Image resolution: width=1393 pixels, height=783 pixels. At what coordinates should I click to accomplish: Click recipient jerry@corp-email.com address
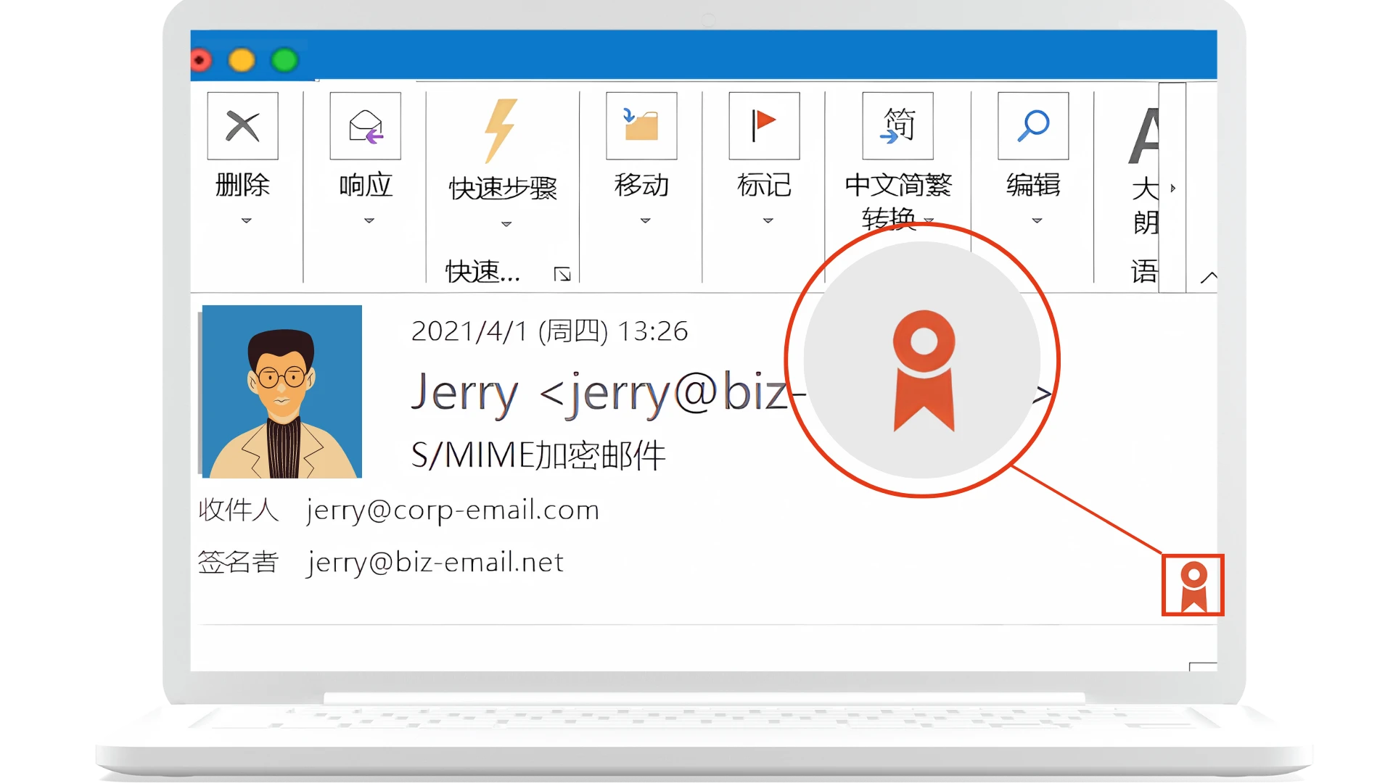[x=453, y=510]
